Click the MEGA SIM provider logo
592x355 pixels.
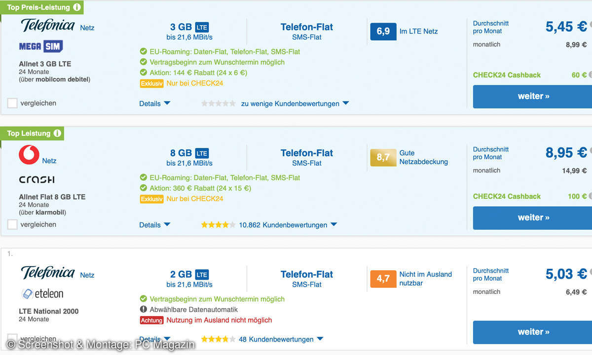(x=41, y=46)
